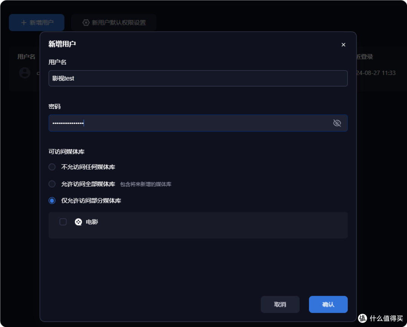Select the 允许访问全部媒体库 radio option
407x327 pixels.
pos(52,184)
